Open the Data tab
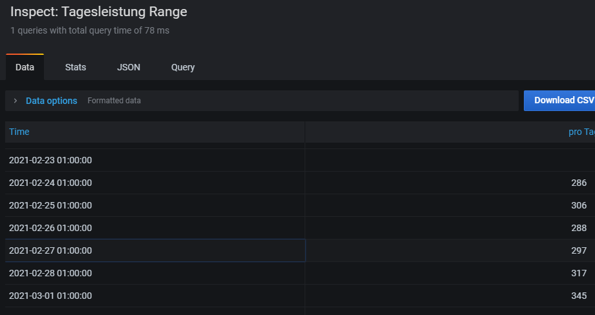Viewport: 595px width, 315px height. tap(25, 67)
